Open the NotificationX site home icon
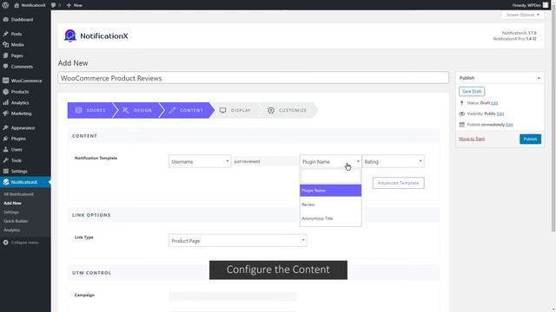 (17, 5)
